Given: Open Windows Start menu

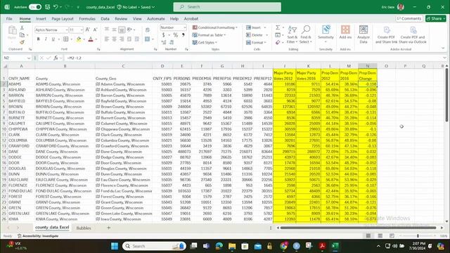Looking at the screenshot, I should click(115, 246).
